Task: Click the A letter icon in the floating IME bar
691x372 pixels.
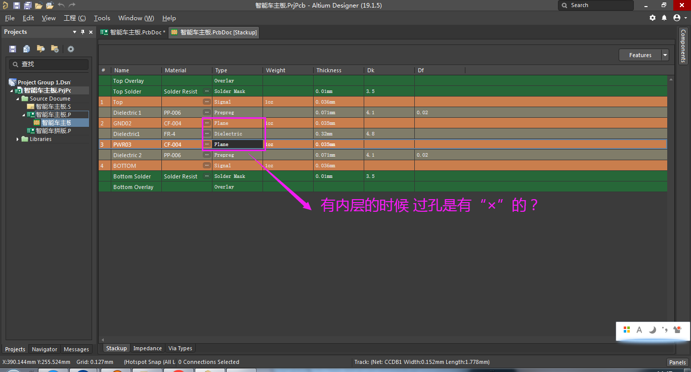Action: coord(639,330)
